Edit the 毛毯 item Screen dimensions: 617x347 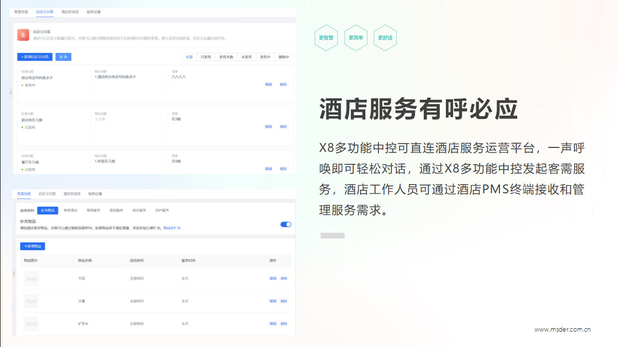tap(273, 279)
